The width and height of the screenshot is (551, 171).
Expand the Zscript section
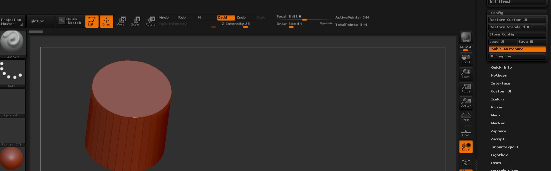pyautogui.click(x=498, y=139)
